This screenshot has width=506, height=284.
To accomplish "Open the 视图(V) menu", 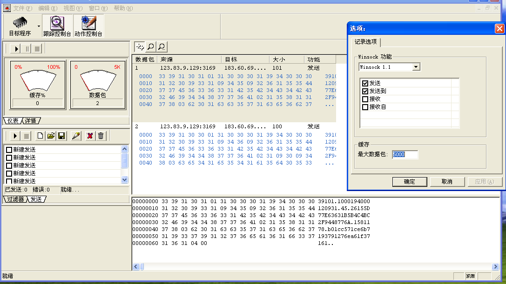I will pyautogui.click(x=73, y=8).
